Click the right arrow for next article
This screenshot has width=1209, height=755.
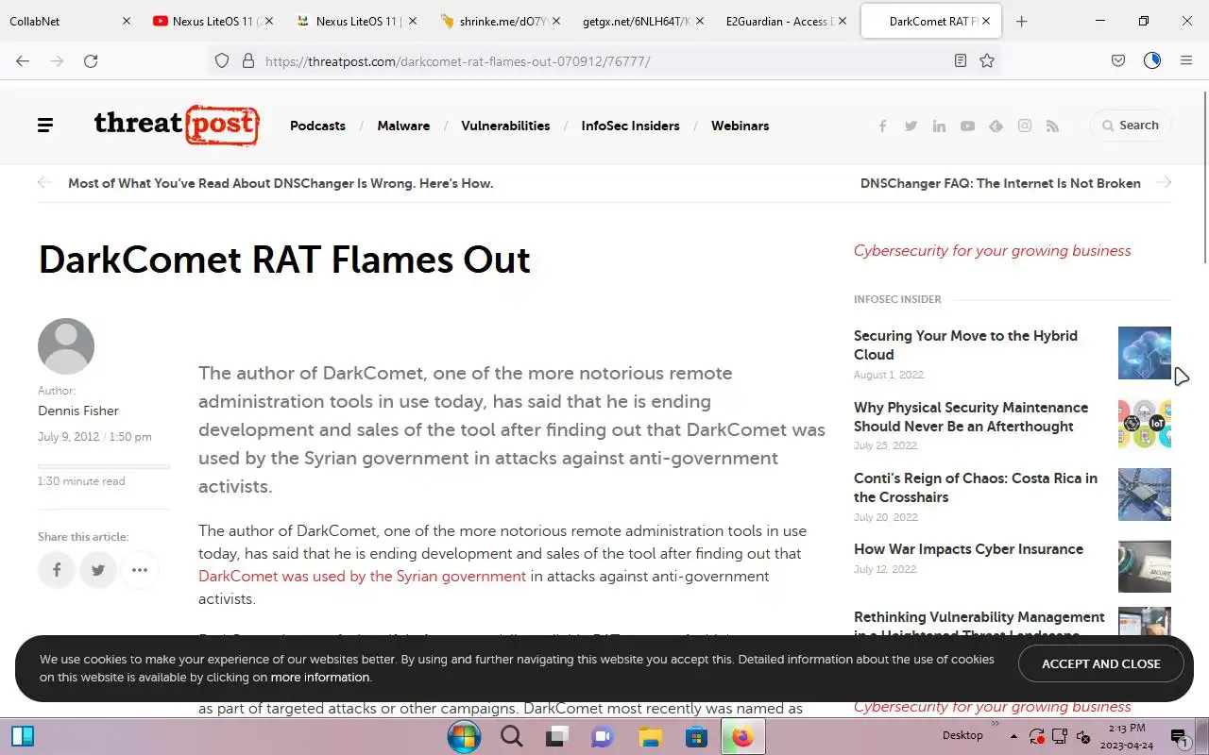1164,182
